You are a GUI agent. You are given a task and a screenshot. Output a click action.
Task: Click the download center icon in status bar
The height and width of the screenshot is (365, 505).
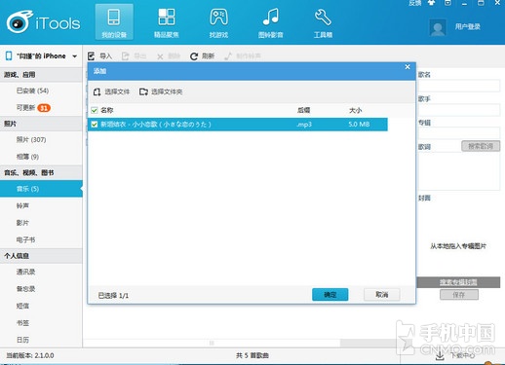tap(440, 356)
